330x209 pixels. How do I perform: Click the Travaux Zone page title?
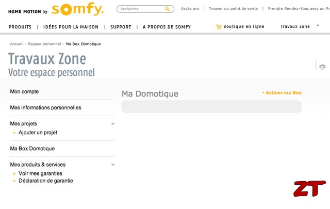[x=47, y=59]
